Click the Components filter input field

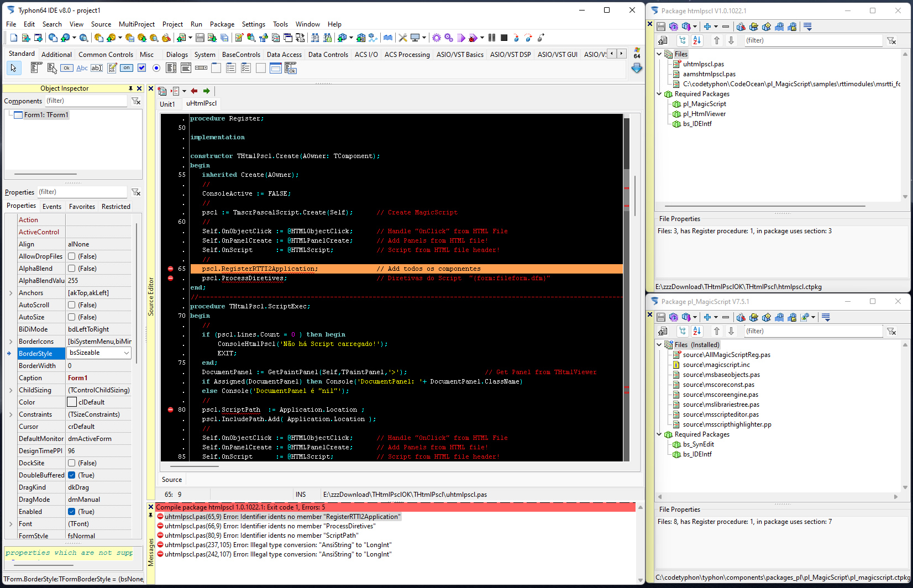[x=86, y=101]
